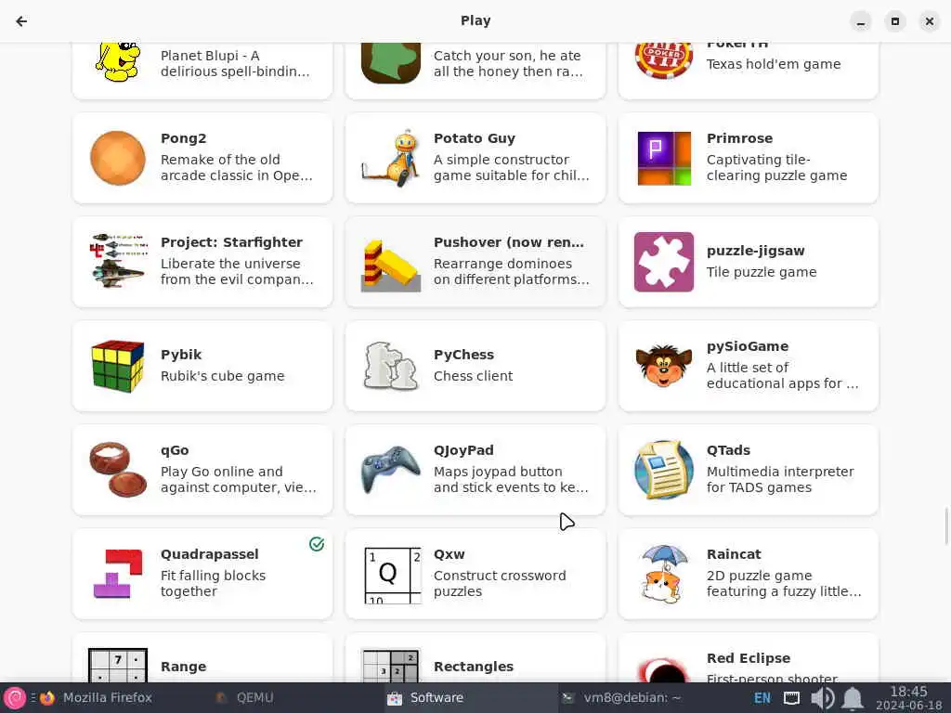The width and height of the screenshot is (951, 713).
Task: Click the Pushover domino icon
Action: coord(391,265)
